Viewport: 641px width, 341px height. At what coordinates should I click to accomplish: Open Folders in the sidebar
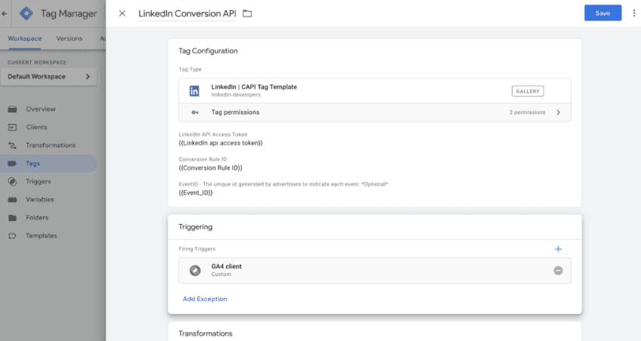pyautogui.click(x=37, y=217)
